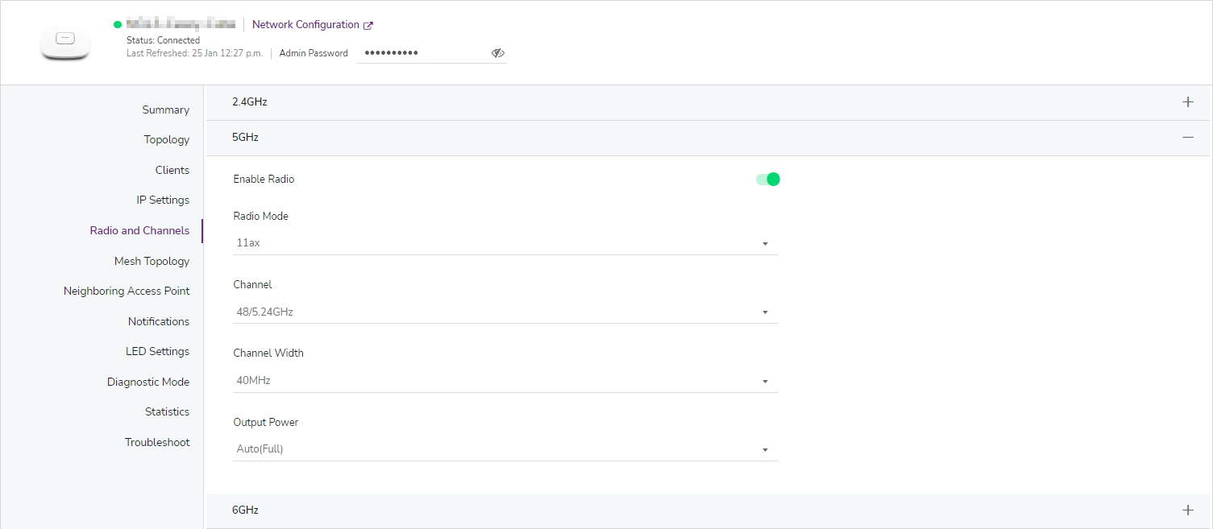Open the Topology page
The height and width of the screenshot is (529, 1213).
pos(166,140)
